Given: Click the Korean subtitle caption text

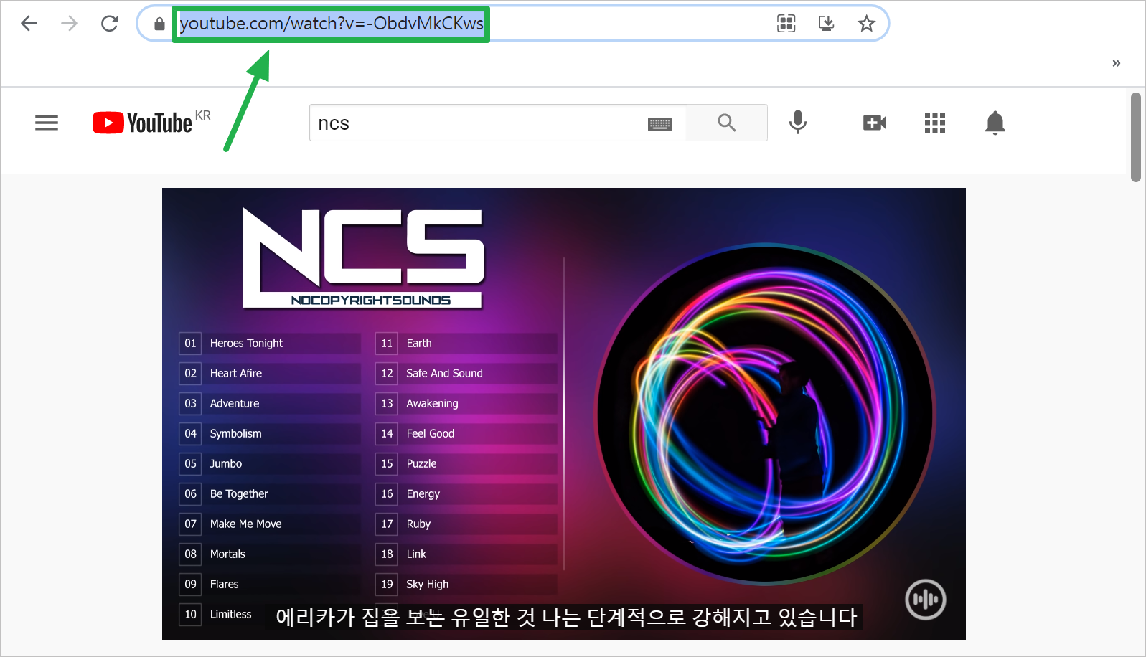Looking at the screenshot, I should pyautogui.click(x=565, y=617).
